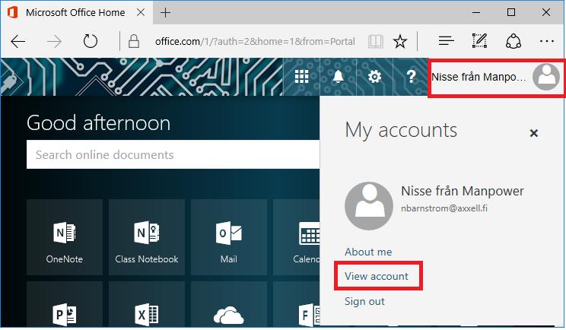Viewport: 566px width, 330px height.
Task: Close the My accounts panel
Action: (x=533, y=133)
